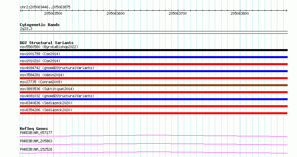Image resolution: width=297 pixels, height=157 pixels.
Task: Click the blue nsv4084742 gnomAD variant bar
Action: point(154,71)
